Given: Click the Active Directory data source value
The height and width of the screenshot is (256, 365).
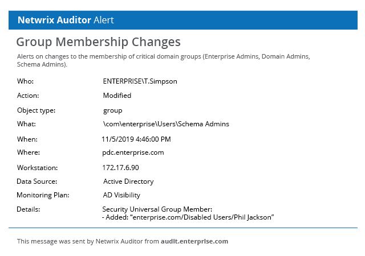Looking at the screenshot, I should 128,181.
